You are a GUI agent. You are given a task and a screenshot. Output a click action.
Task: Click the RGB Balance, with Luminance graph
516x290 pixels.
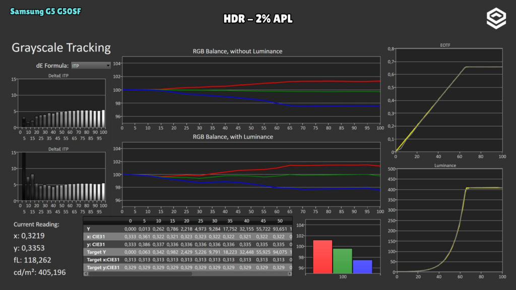251,175
